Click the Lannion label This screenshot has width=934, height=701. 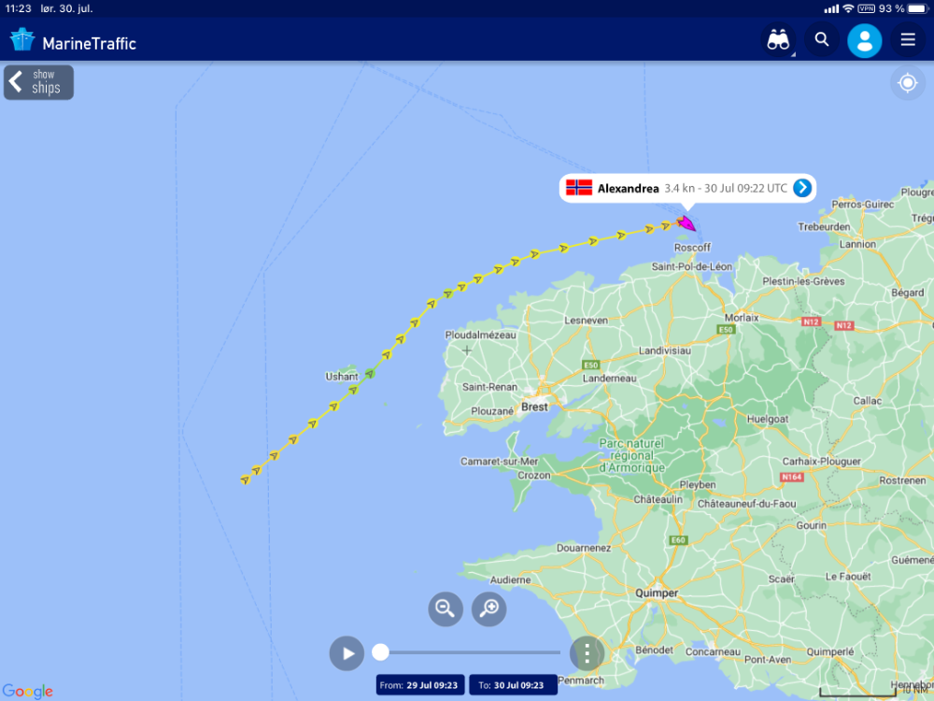857,244
